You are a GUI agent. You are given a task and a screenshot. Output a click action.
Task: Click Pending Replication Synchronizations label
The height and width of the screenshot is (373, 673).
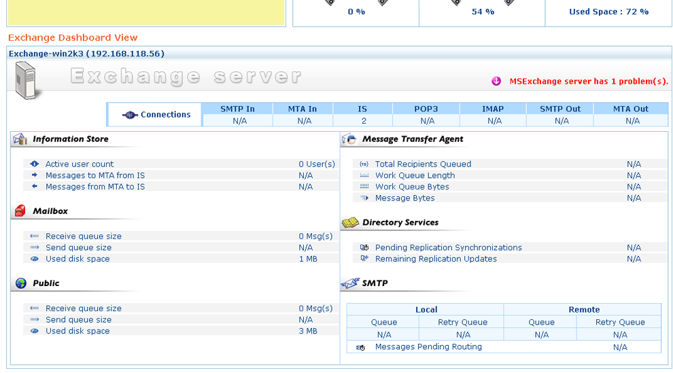click(448, 248)
